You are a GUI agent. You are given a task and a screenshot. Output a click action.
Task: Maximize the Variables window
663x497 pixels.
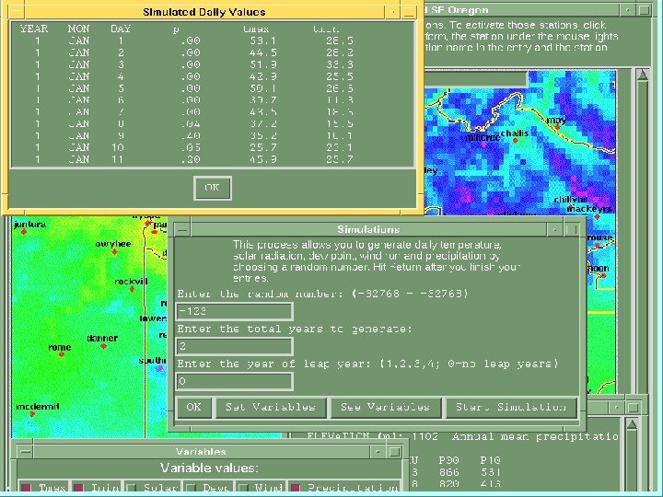click(394, 452)
